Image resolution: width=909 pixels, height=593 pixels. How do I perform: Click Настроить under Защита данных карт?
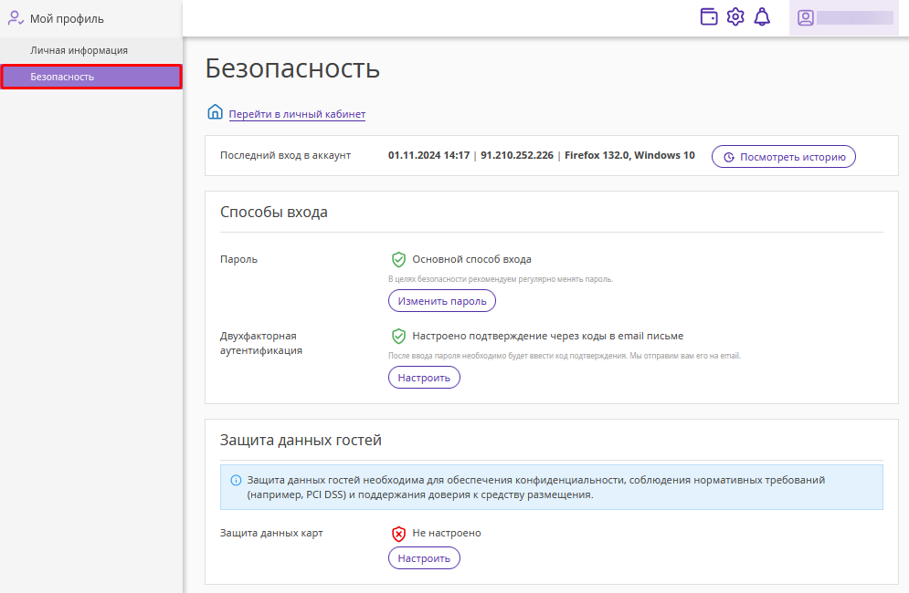[x=424, y=558]
